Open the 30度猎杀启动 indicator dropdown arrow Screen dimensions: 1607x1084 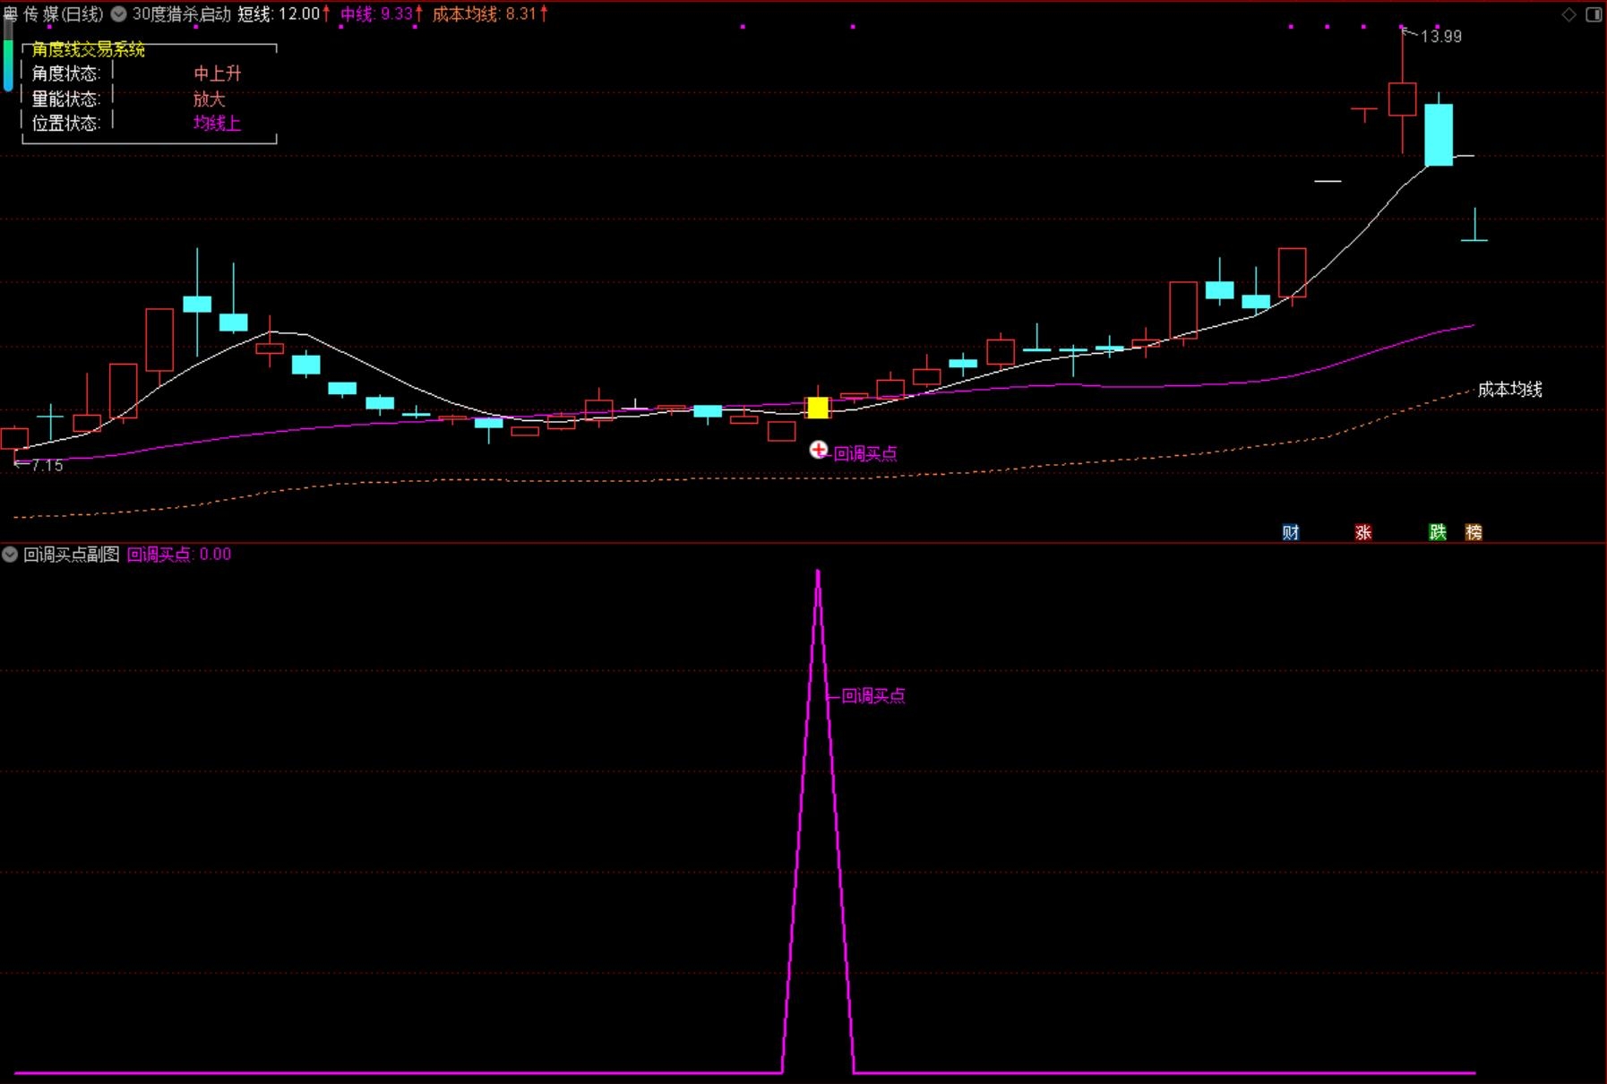coord(118,14)
